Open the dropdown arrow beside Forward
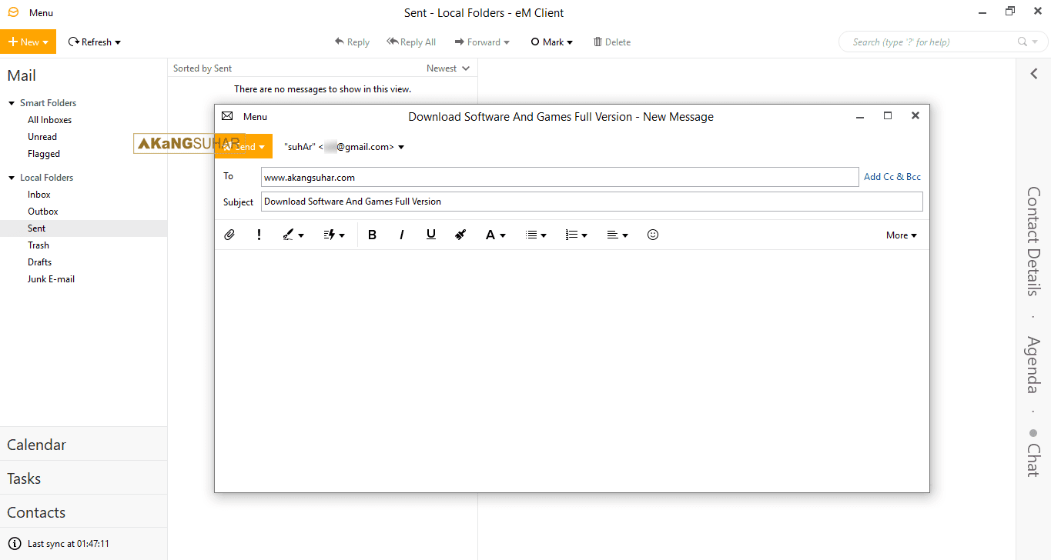The height and width of the screenshot is (560, 1051). tap(507, 42)
